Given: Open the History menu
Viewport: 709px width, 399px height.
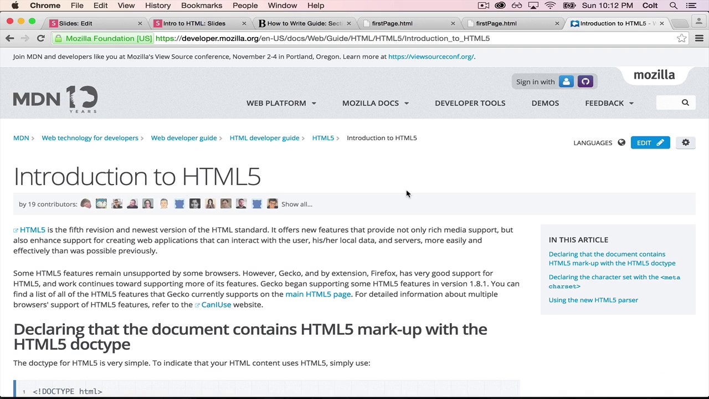Looking at the screenshot, I should (158, 6).
